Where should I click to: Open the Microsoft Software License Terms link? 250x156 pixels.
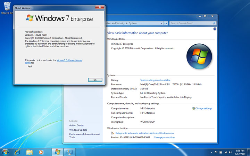[69, 60]
